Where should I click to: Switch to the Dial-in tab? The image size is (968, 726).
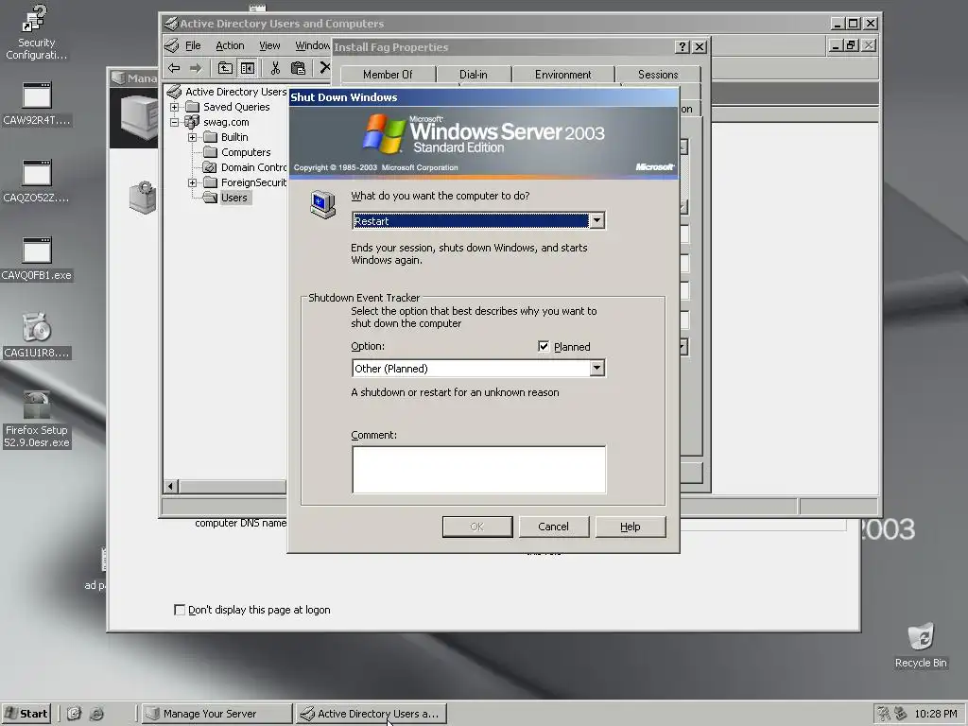pyautogui.click(x=474, y=74)
